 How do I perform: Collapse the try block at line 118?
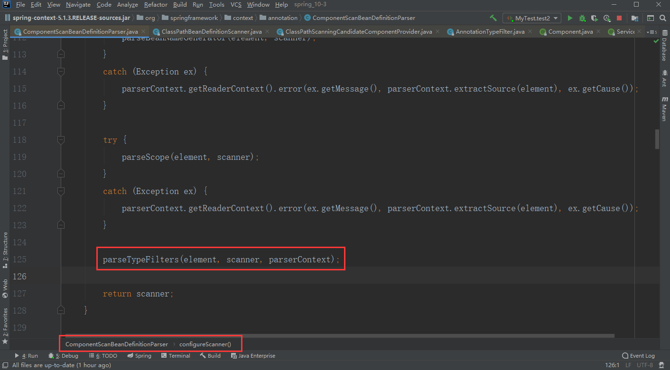coord(61,140)
